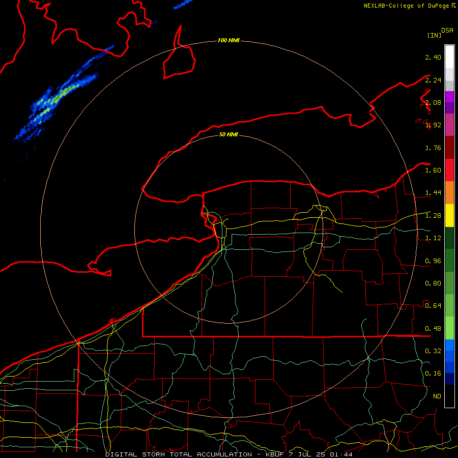Viewport: 458px width, 458px height.
Task: Click the 50 NMI range ring label
Action: pyautogui.click(x=228, y=134)
